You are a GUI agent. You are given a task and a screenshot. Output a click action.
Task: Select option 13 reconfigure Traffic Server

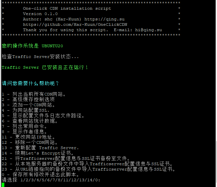coord(40,148)
